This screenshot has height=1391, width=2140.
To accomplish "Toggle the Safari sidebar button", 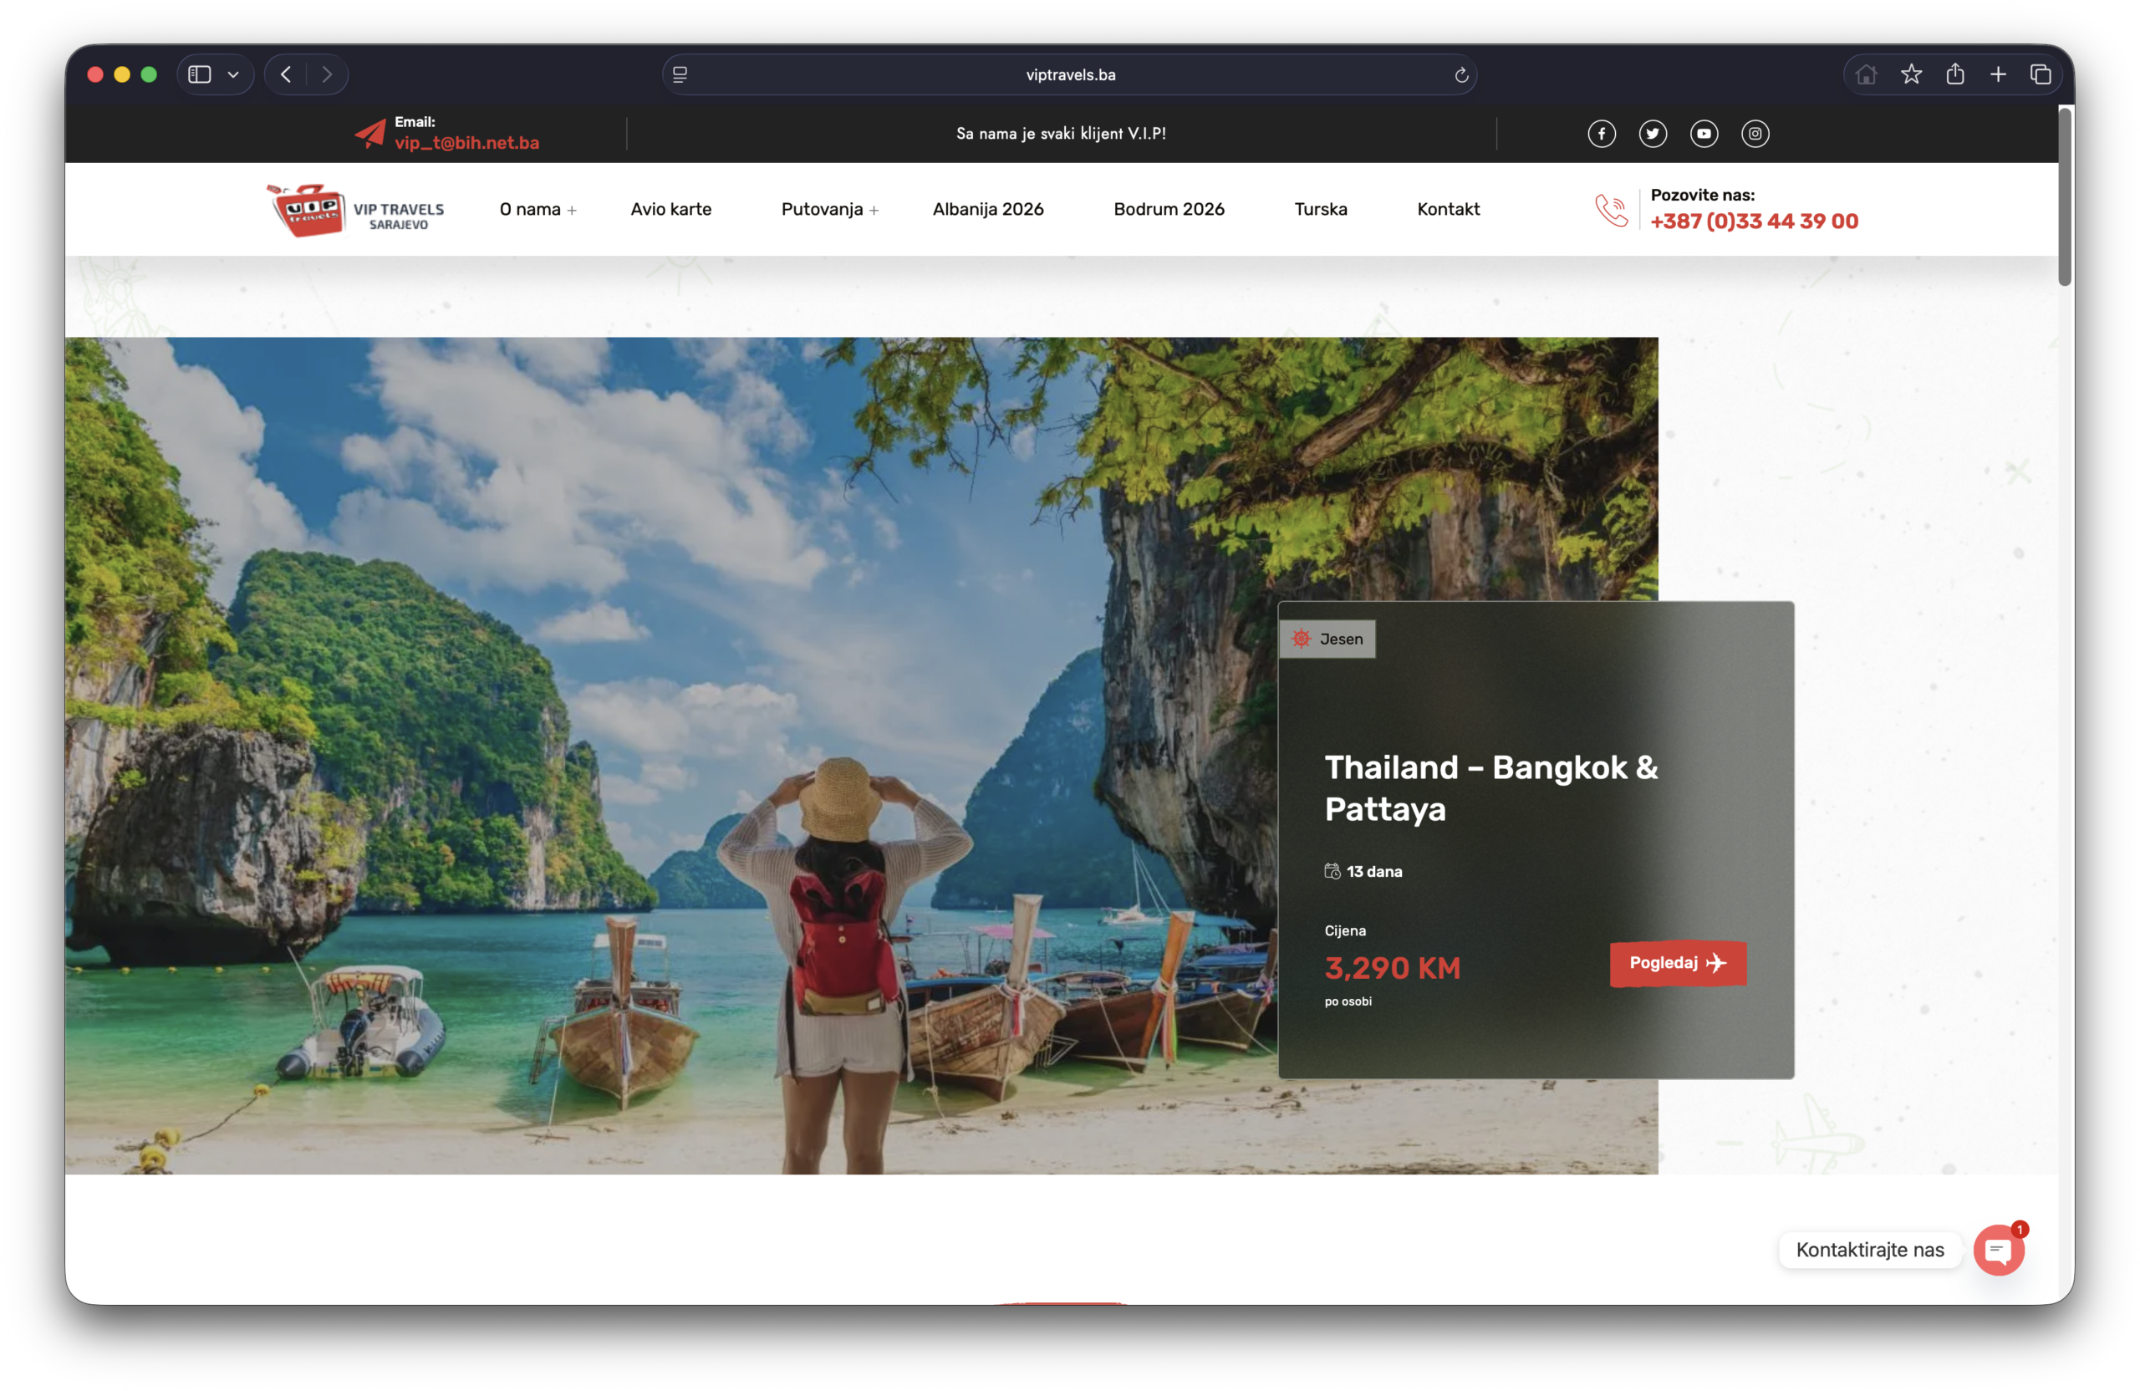I will coord(200,74).
